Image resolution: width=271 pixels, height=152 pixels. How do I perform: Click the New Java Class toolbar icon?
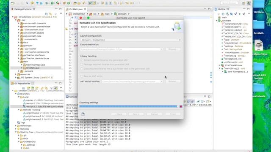69,3
